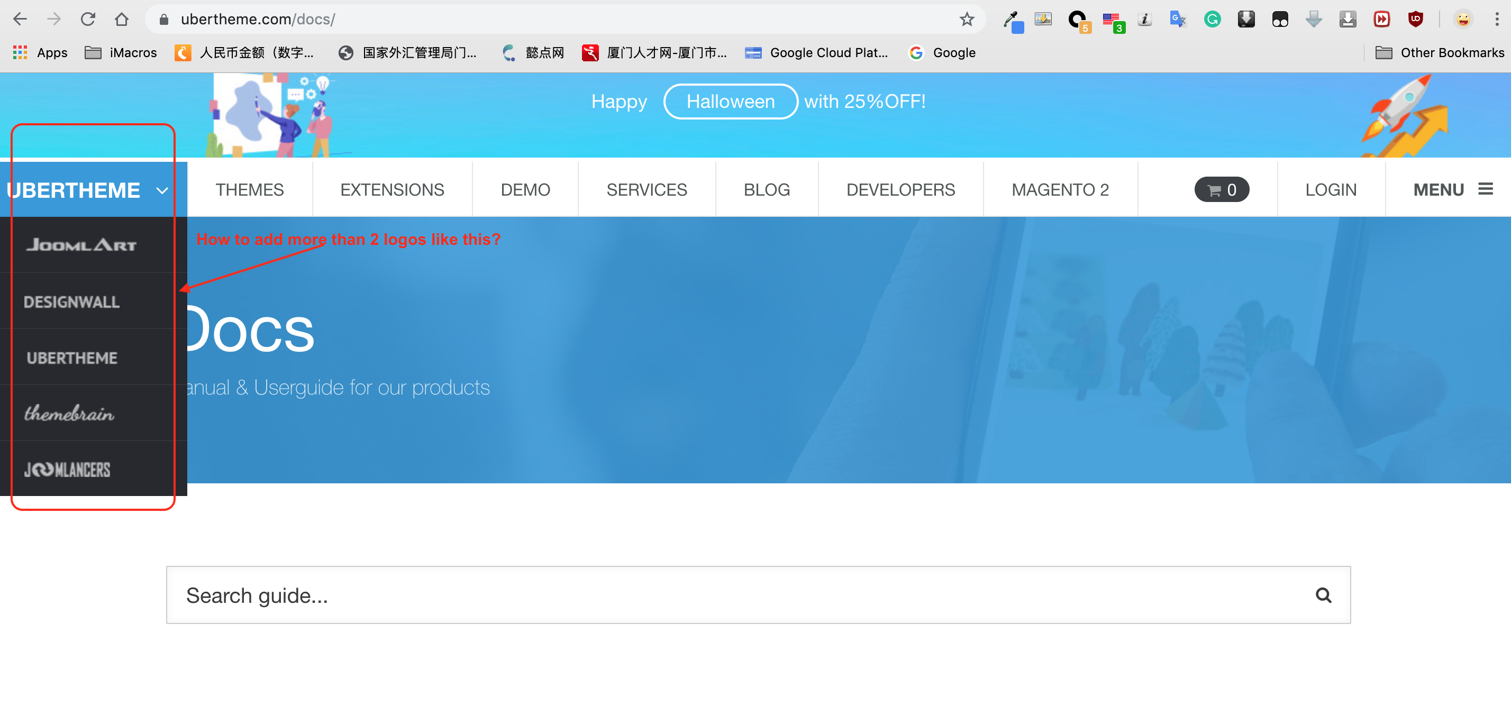Screen dimensions: 1511x716
Task: Click the browser reload icon
Action: [x=88, y=20]
